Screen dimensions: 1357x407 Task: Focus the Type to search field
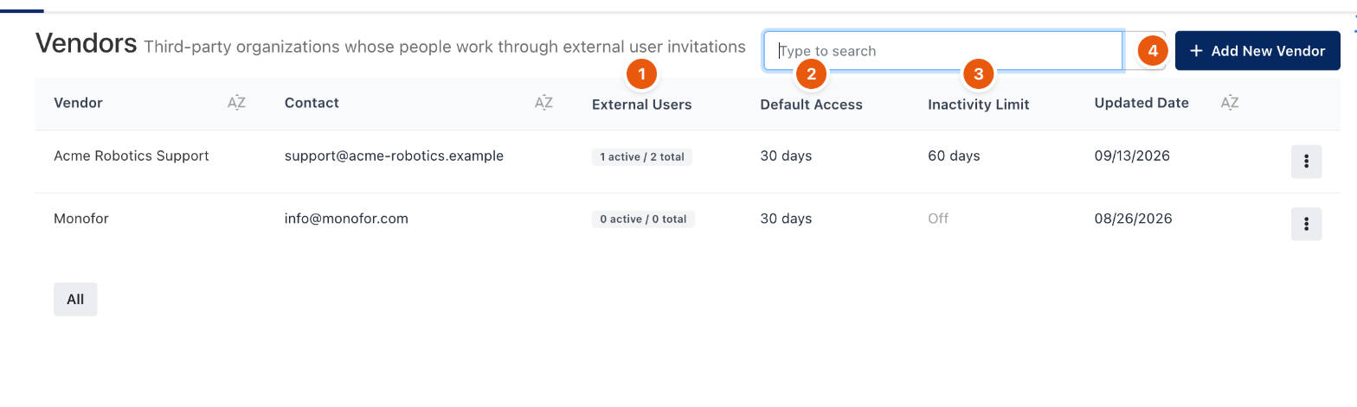942,51
